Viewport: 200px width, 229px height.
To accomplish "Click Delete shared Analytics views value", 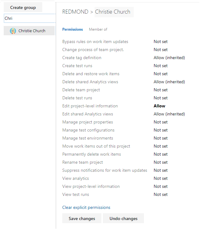I will [x=169, y=82].
